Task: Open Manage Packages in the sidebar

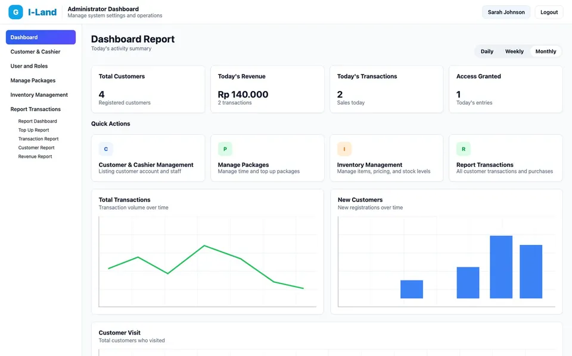Action: (x=41, y=80)
